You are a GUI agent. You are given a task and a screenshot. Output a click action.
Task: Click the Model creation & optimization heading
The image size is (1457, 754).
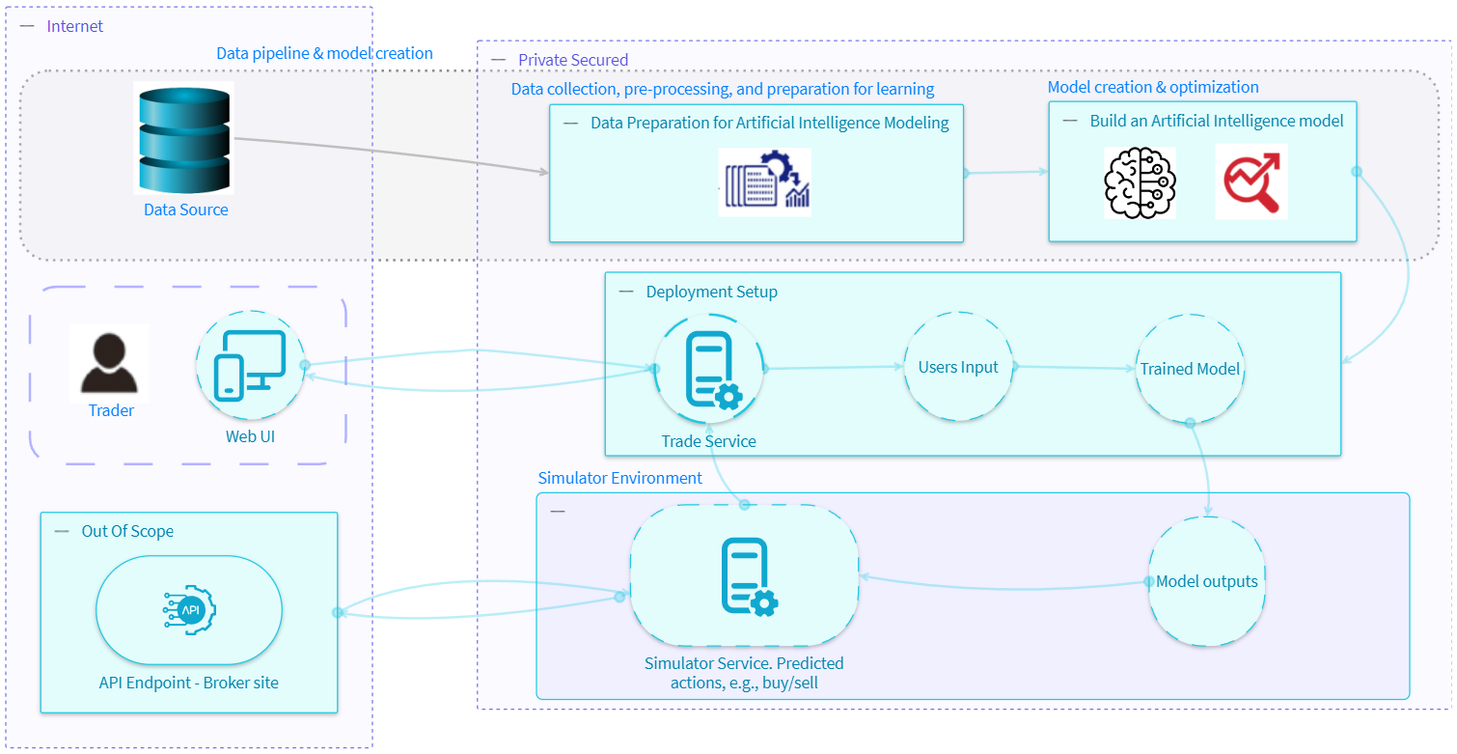click(1152, 87)
